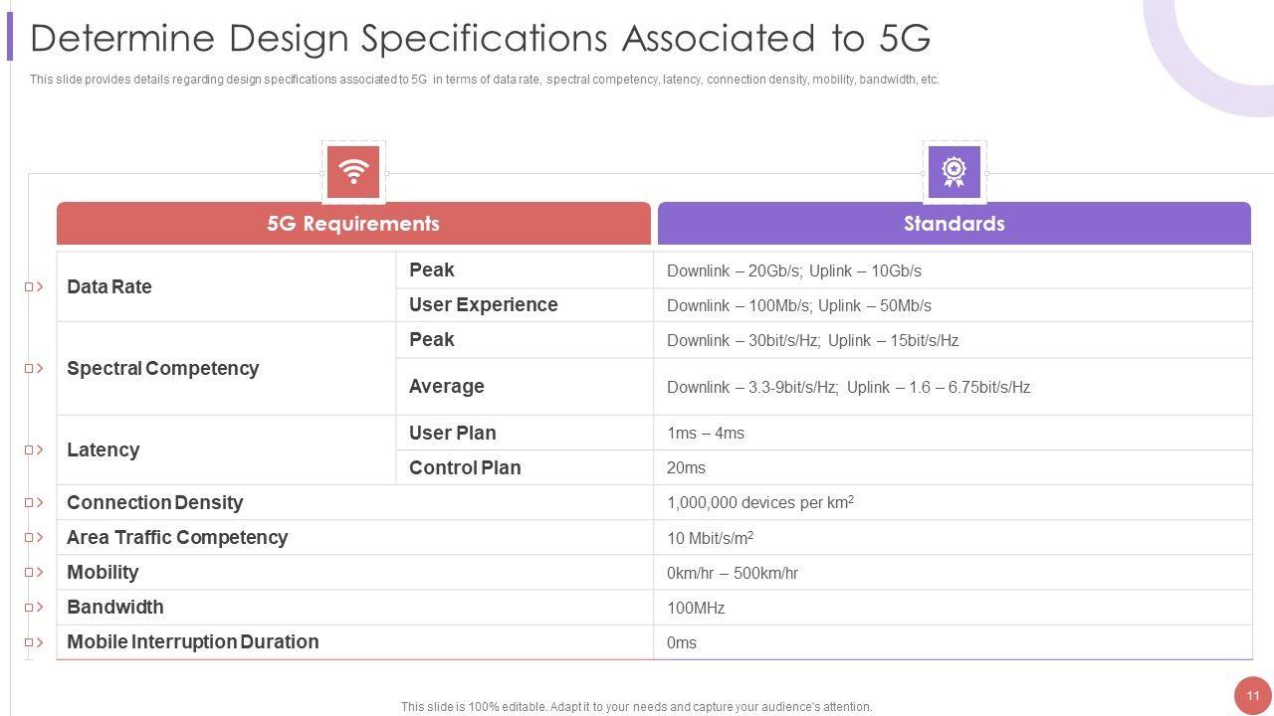Click the bullet arrow beside Mobile Interruption Duration
The width and height of the screenshot is (1274, 716).
tap(35, 641)
